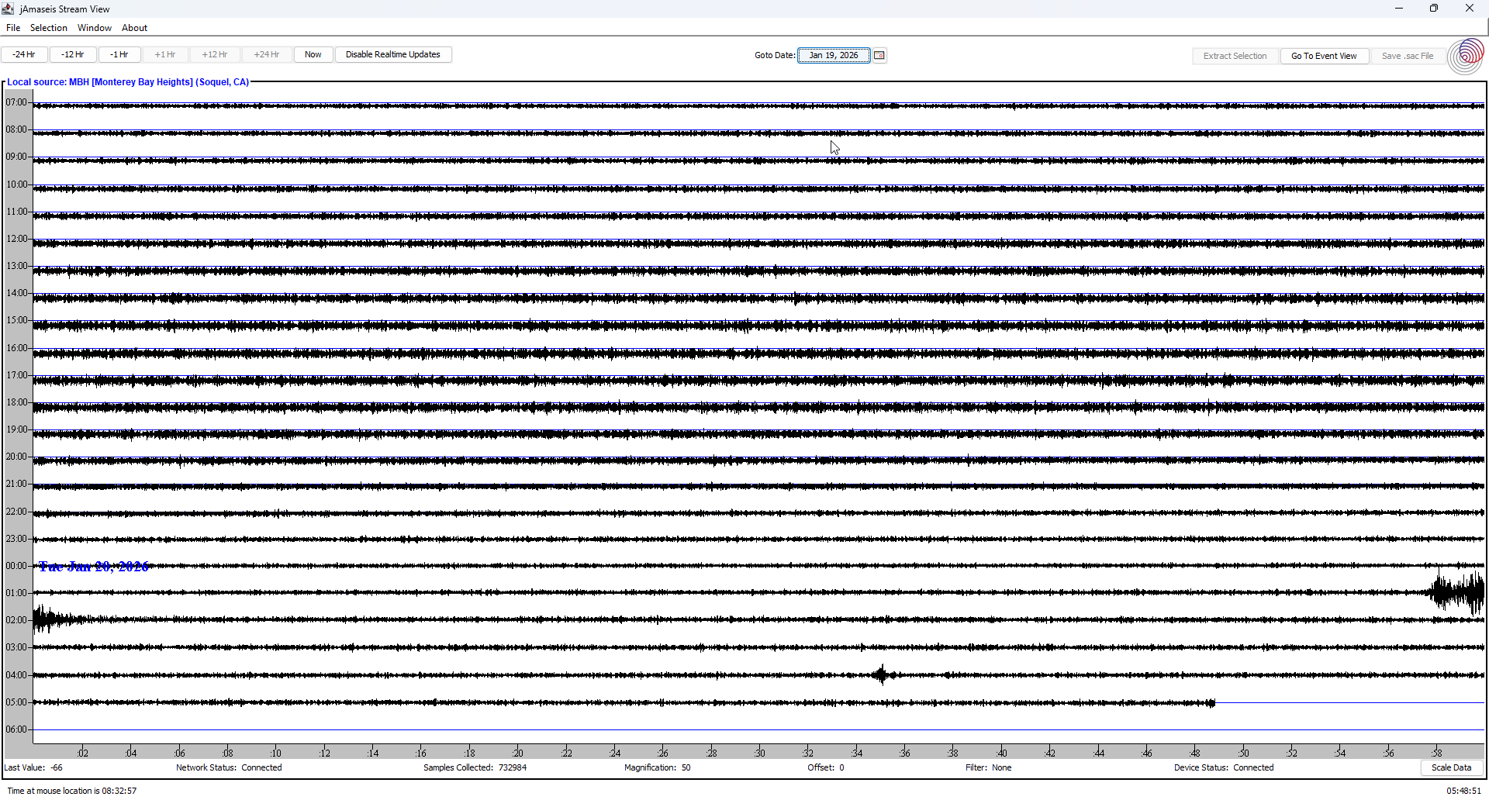Save data as .sac file
This screenshot has width=1489, height=800.
click(x=1408, y=55)
